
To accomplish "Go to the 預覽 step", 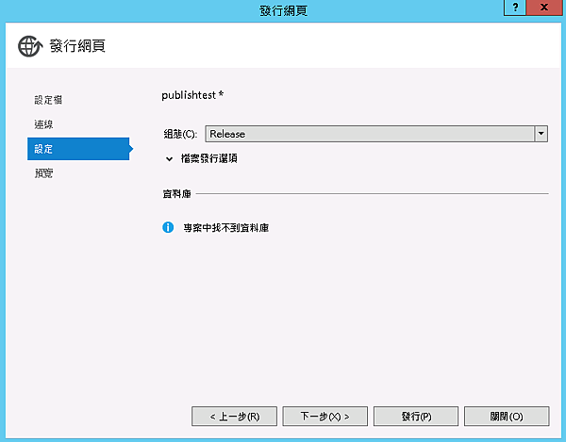I will coord(43,173).
